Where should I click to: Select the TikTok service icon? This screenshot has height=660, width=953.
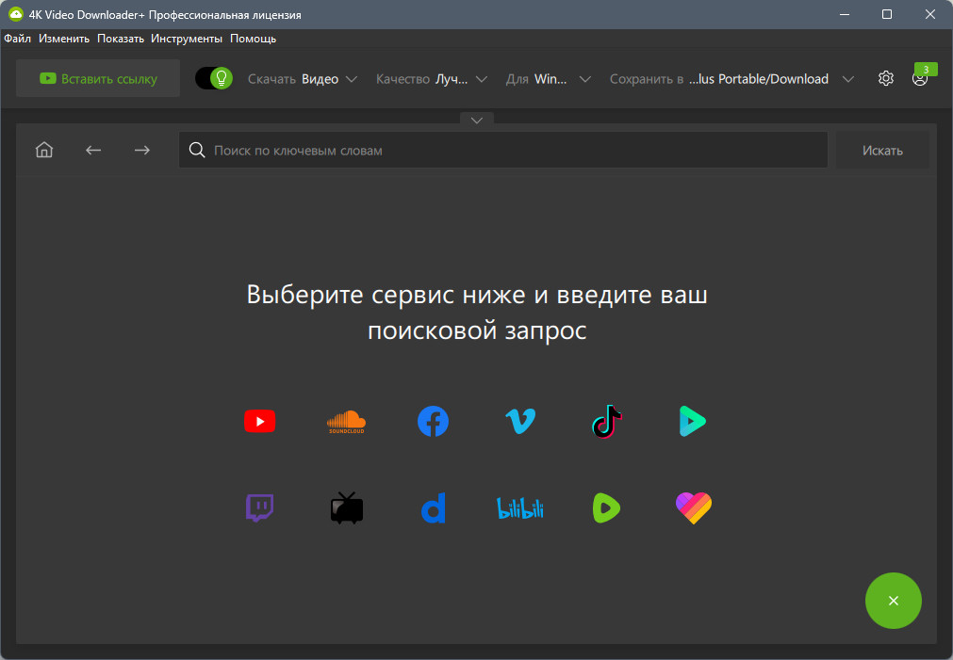click(606, 421)
